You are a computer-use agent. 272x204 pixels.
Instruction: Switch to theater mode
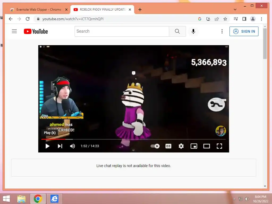[207, 146]
